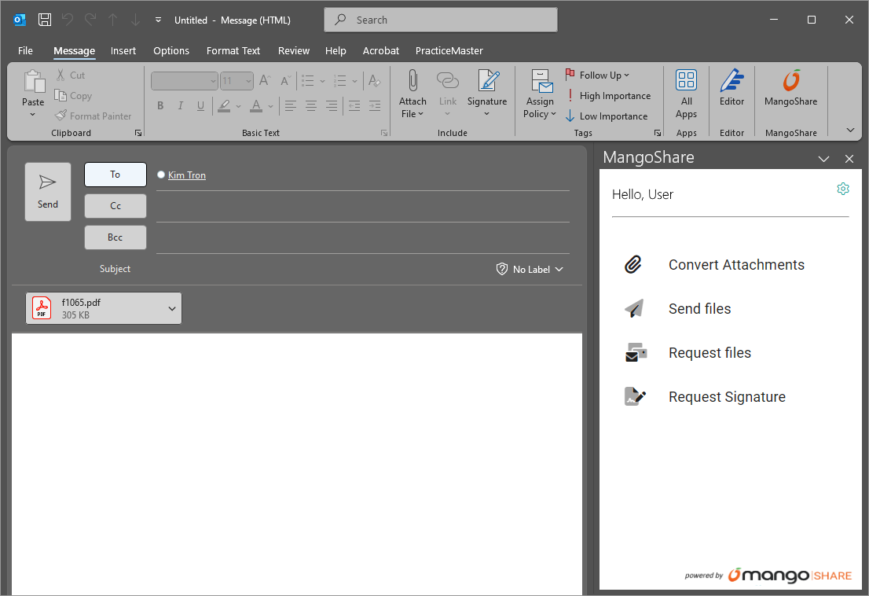
Task: Open the PracticeMaster tab
Action: 449,50
